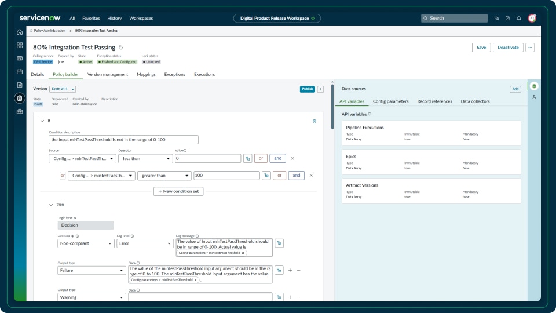Open notifications bell in top header
The height and width of the screenshot is (313, 556).
(518, 18)
